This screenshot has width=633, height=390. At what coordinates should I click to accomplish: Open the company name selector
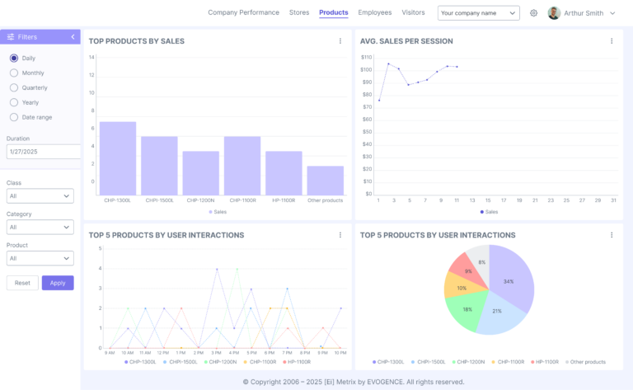coord(478,13)
